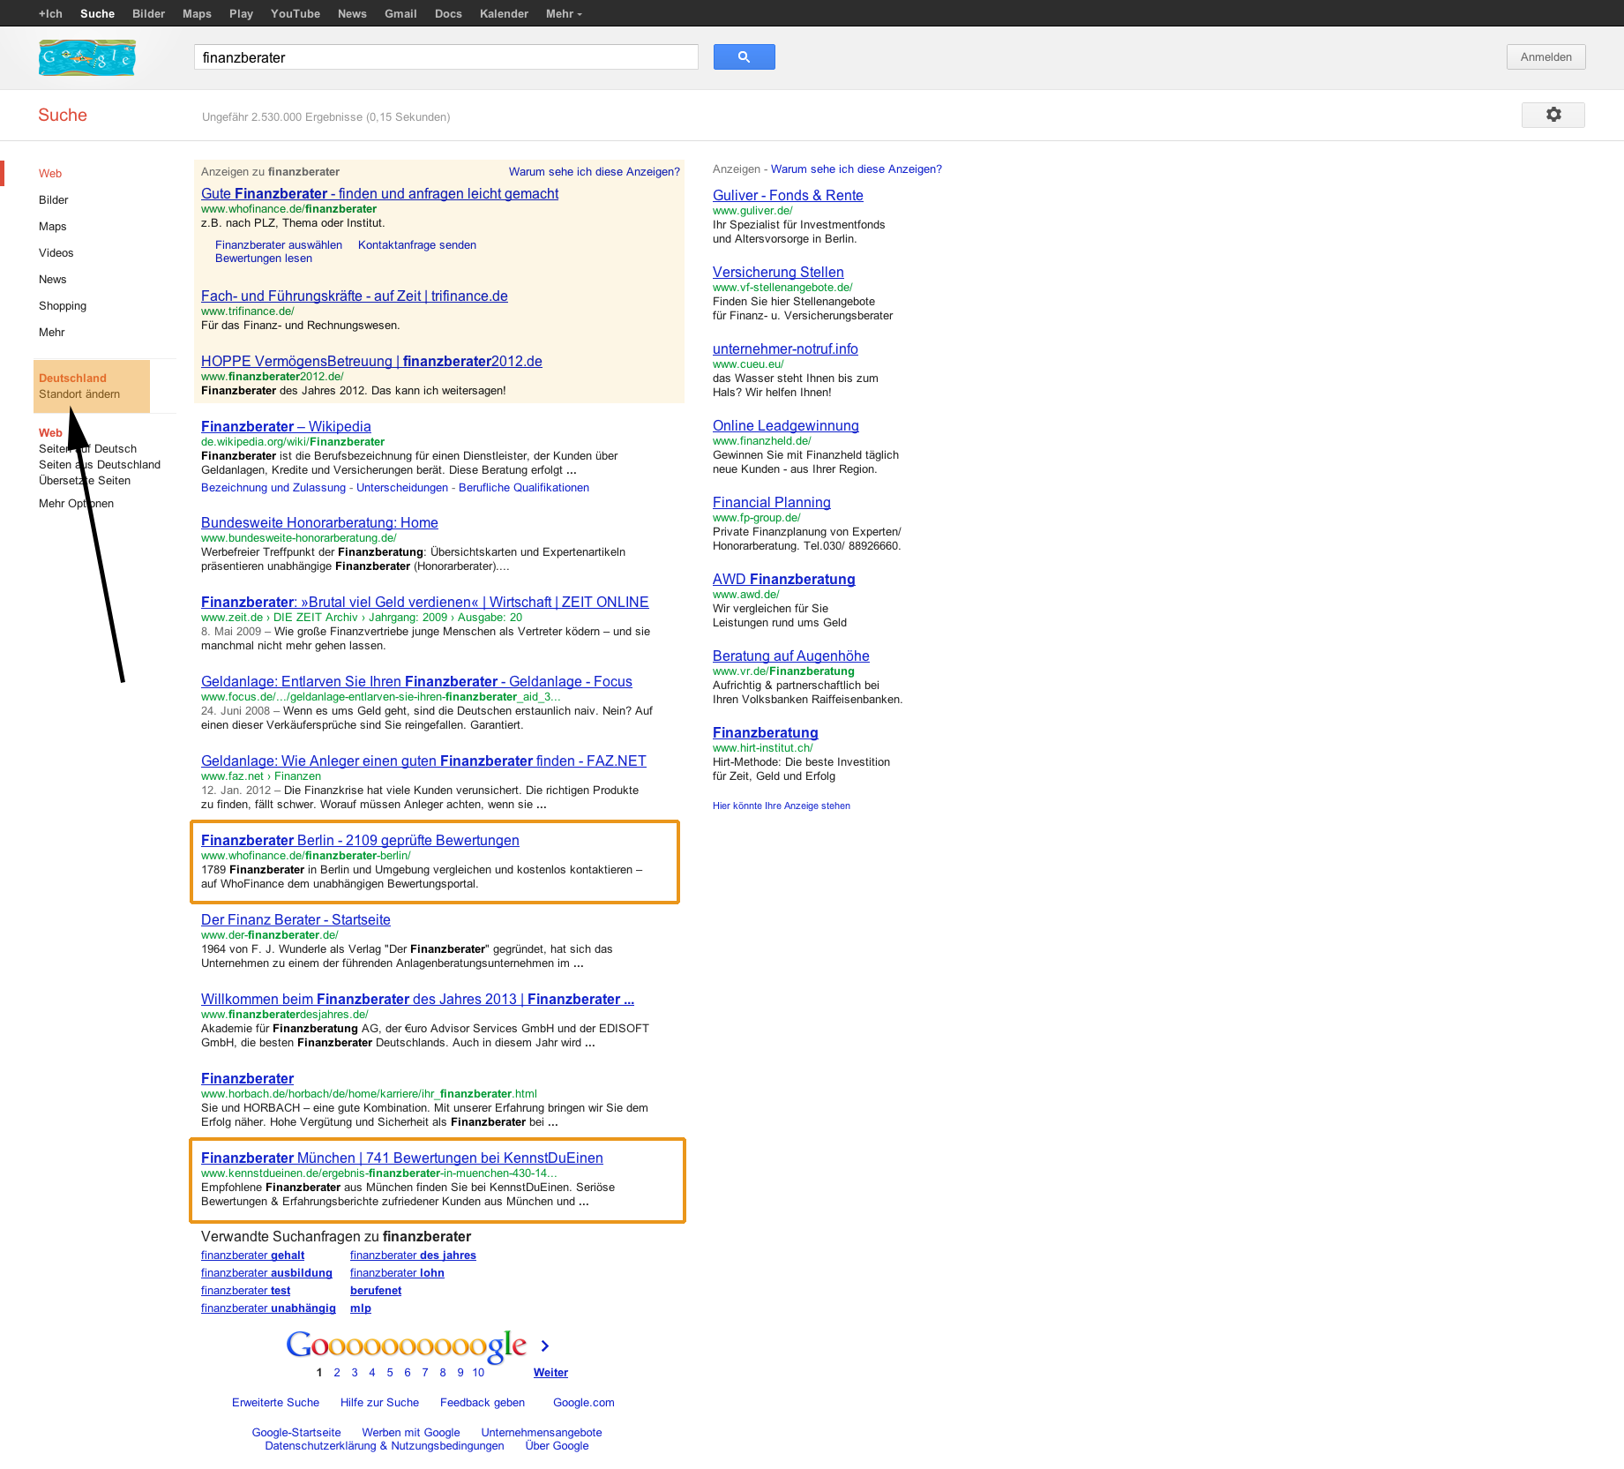1624x1469 pixels.
Task: Open Finanzberater Berlin geprüfte Bewertungen result
Action: pyautogui.click(x=360, y=841)
